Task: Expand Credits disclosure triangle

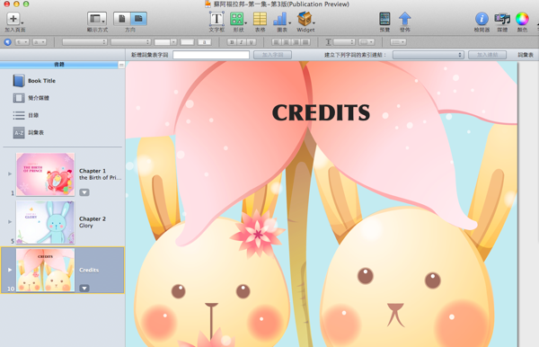Action: pyautogui.click(x=10, y=270)
